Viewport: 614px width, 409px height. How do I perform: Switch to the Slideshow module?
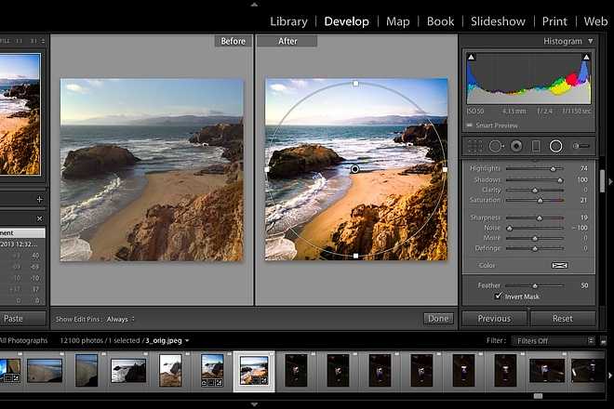pos(498,21)
